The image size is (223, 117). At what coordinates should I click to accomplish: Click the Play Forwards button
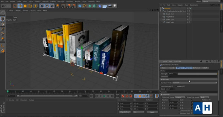104,96
